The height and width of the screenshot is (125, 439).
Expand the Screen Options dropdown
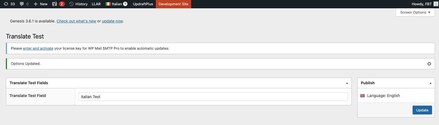(x=415, y=12)
